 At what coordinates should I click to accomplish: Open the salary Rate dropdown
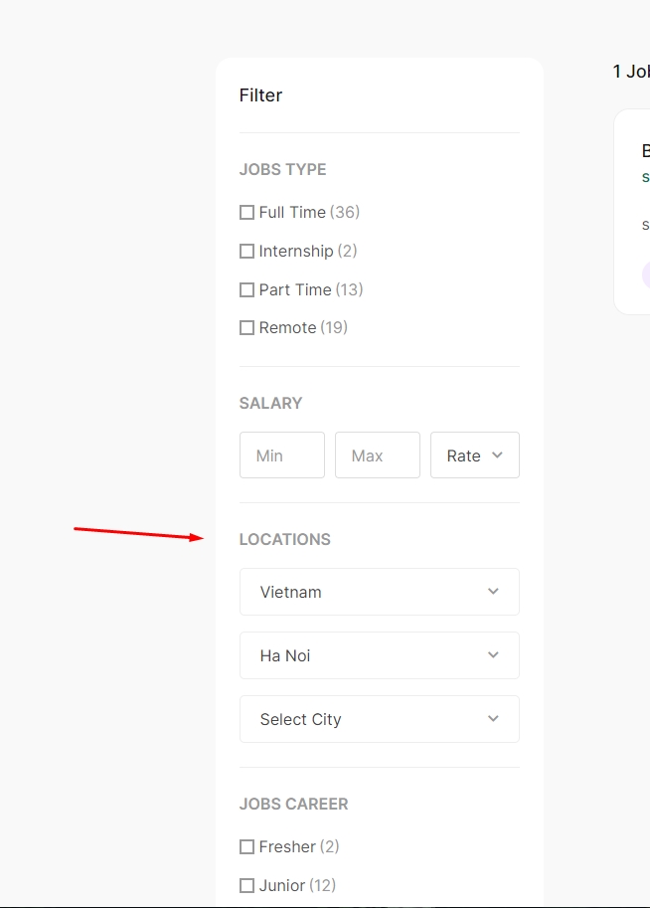pos(474,455)
